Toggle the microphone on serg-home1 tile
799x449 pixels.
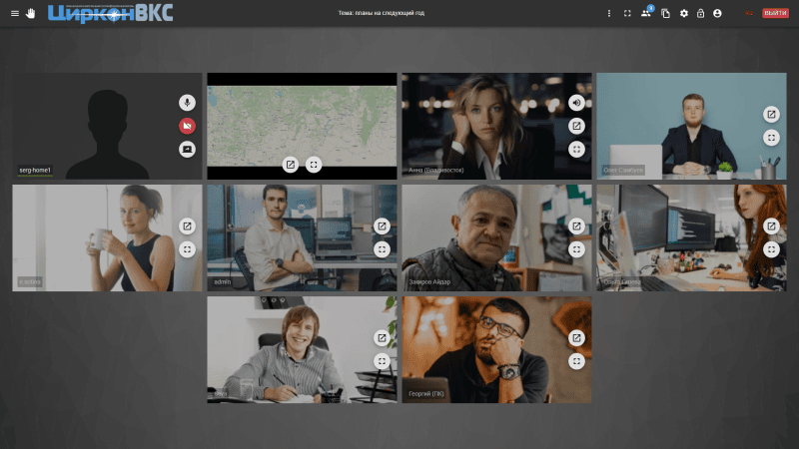187,102
